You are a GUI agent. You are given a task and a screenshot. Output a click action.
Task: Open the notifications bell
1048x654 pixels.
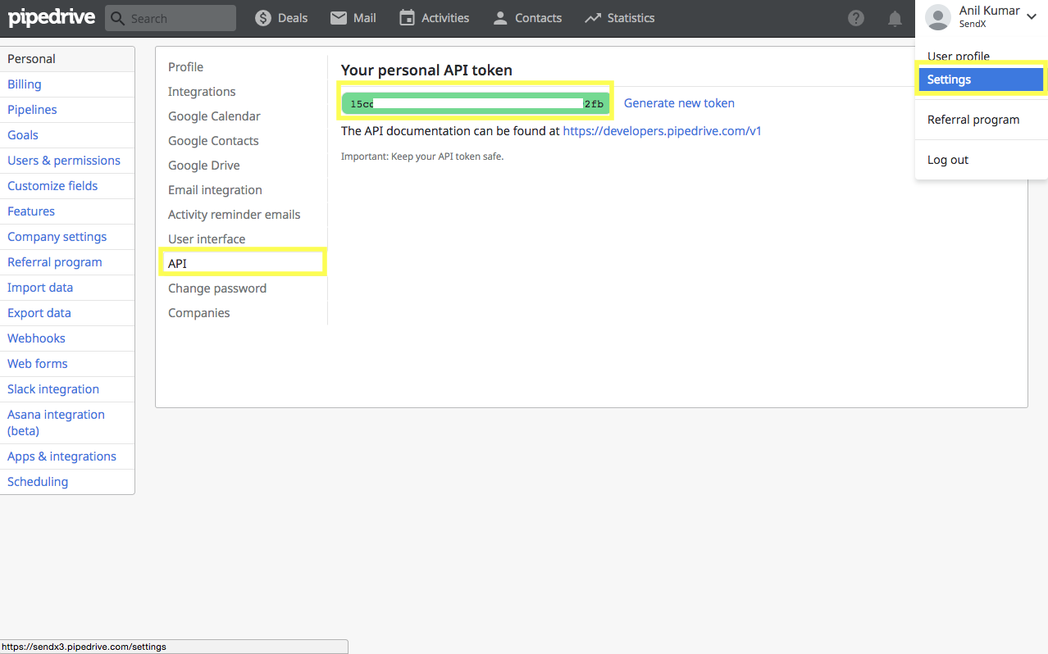coord(895,19)
